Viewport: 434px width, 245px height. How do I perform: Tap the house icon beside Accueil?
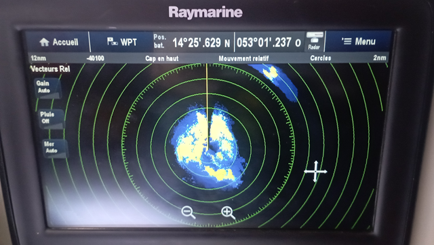(44, 42)
